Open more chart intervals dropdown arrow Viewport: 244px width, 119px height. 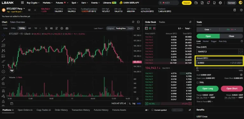click(40, 28)
